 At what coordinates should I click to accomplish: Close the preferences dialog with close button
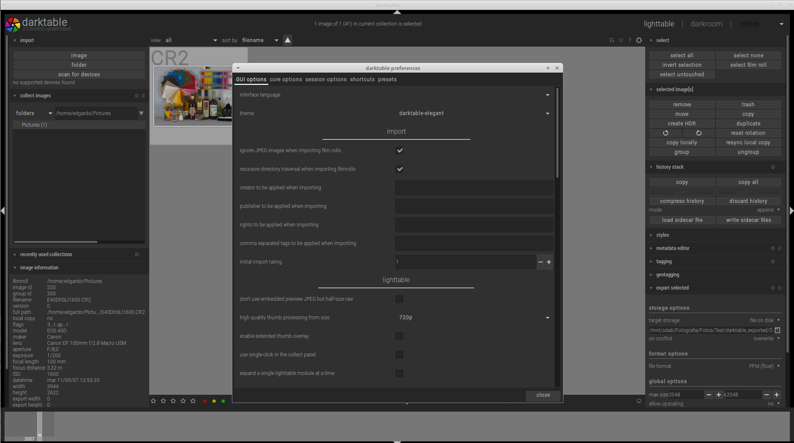pos(543,395)
